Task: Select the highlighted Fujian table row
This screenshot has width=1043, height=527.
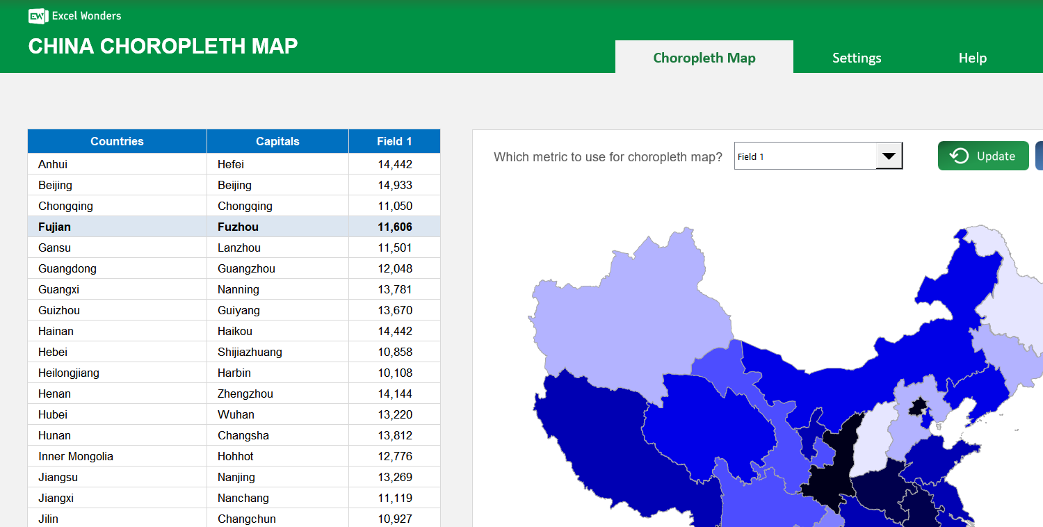Action: pos(117,227)
